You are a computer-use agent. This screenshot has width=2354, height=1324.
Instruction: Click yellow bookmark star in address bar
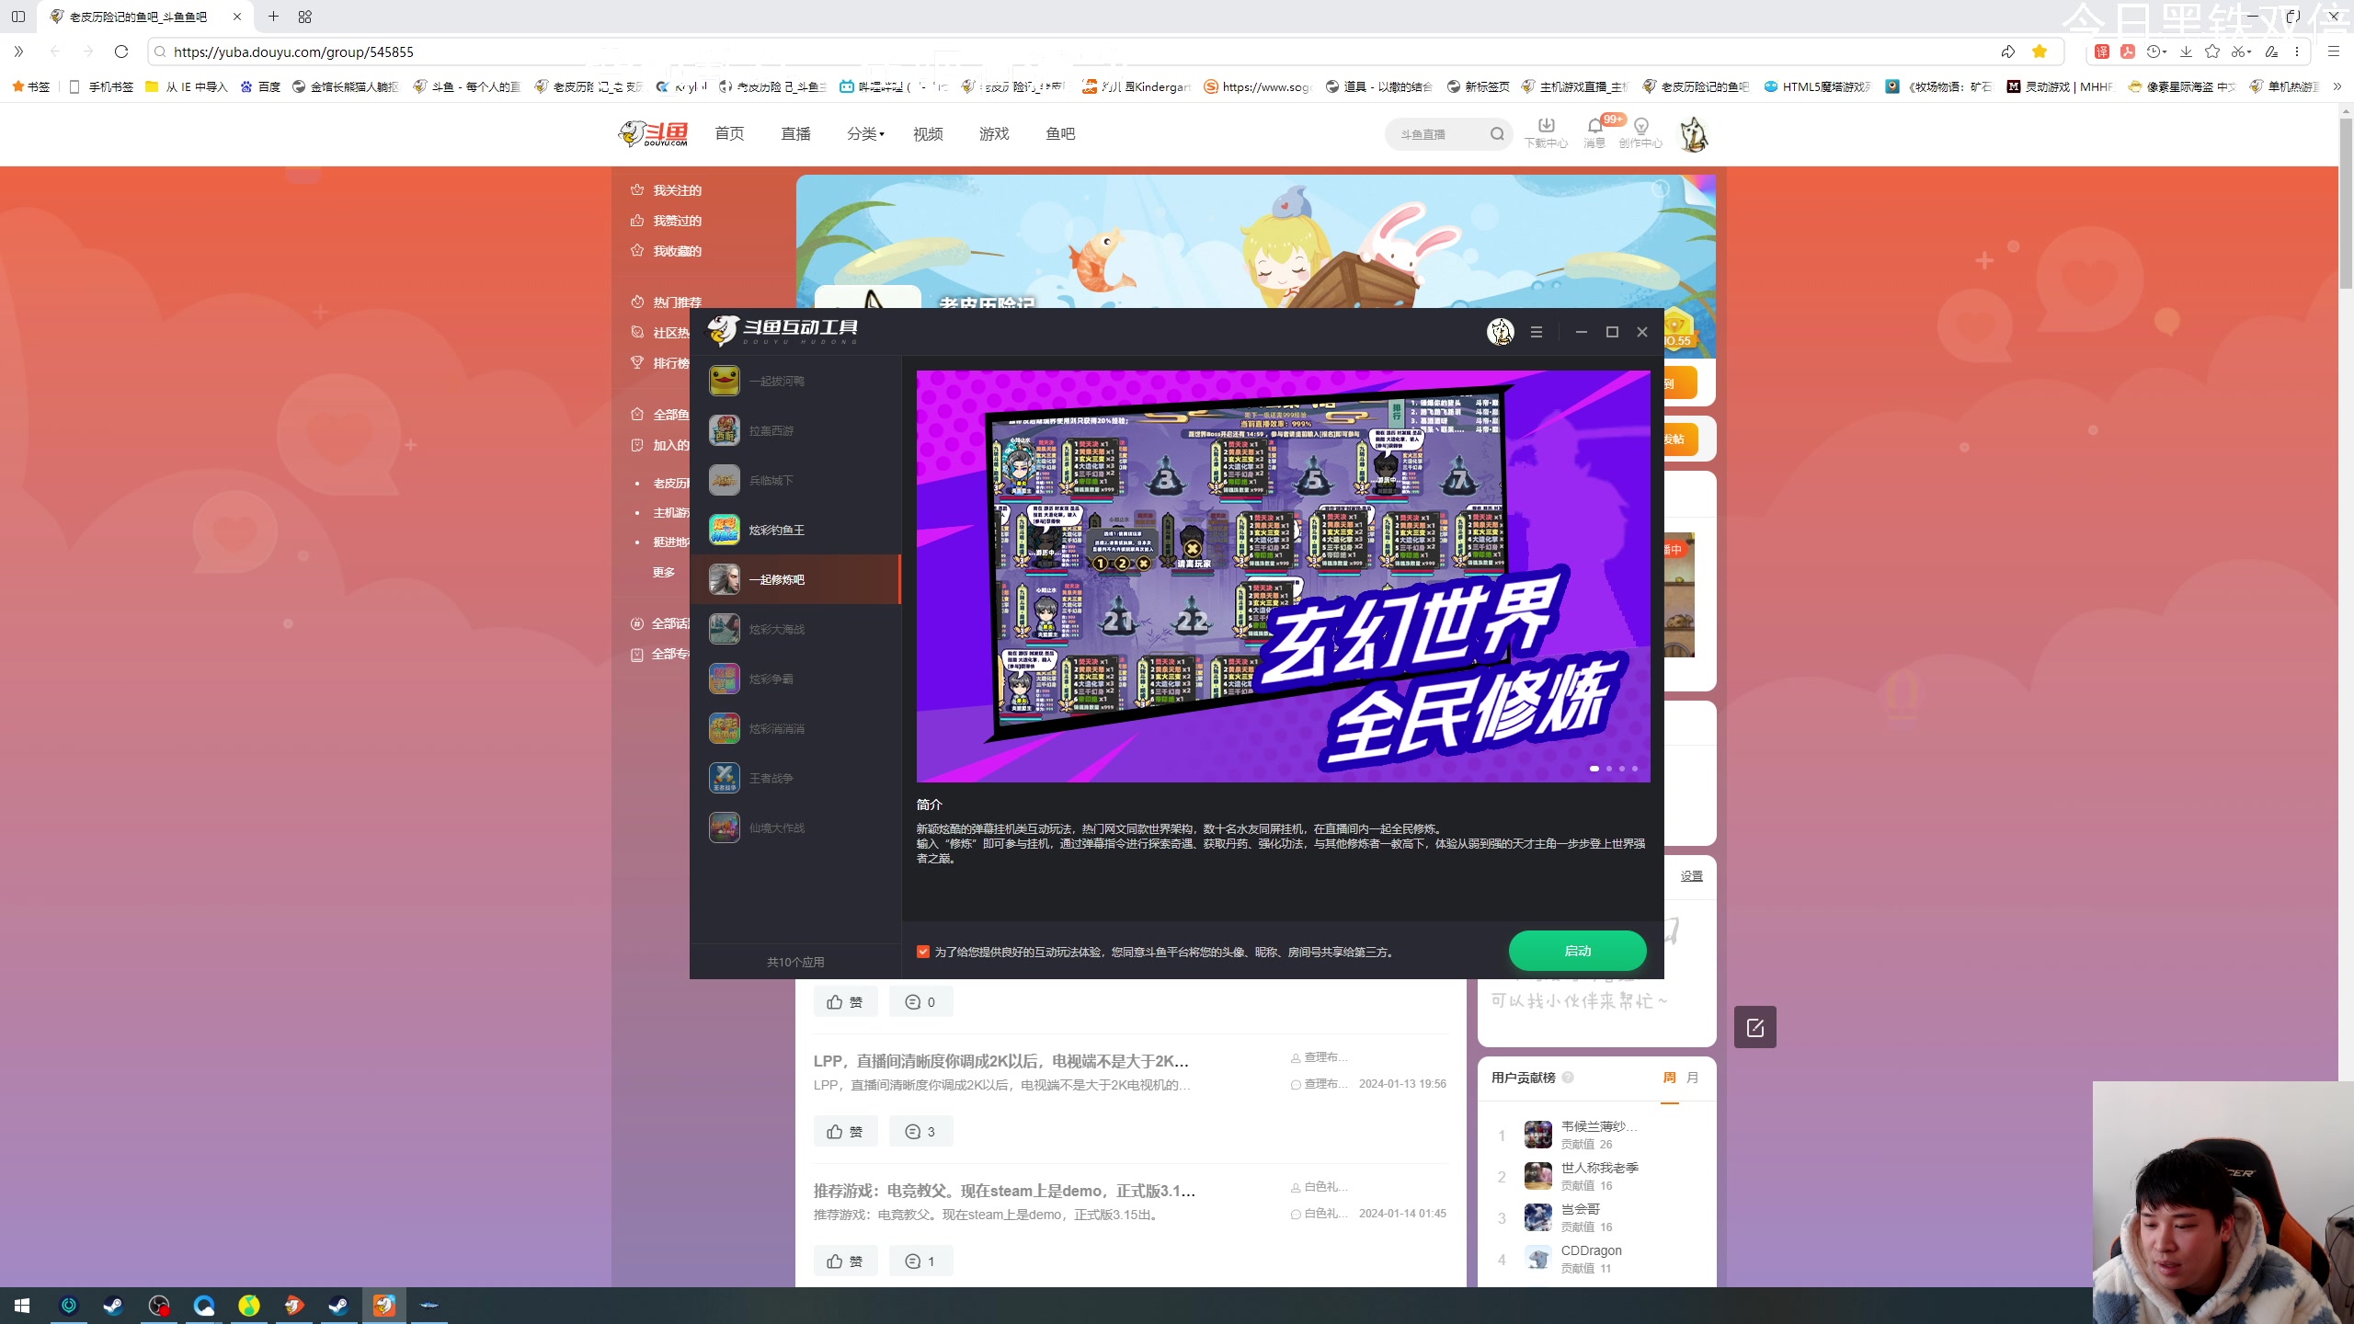[x=2040, y=51]
